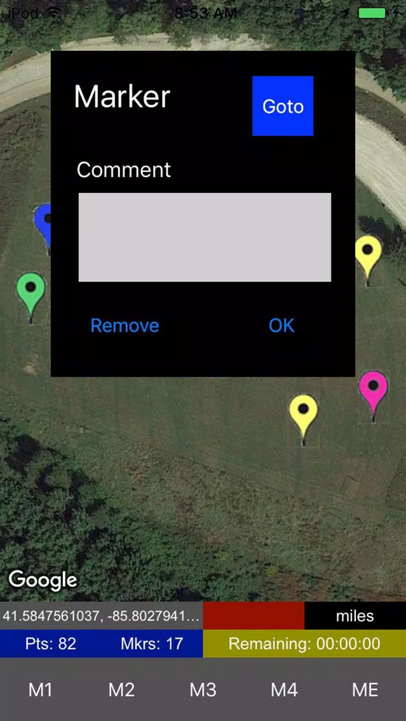The image size is (406, 721).
Task: Tap the Google logo on map
Action: pos(43,580)
